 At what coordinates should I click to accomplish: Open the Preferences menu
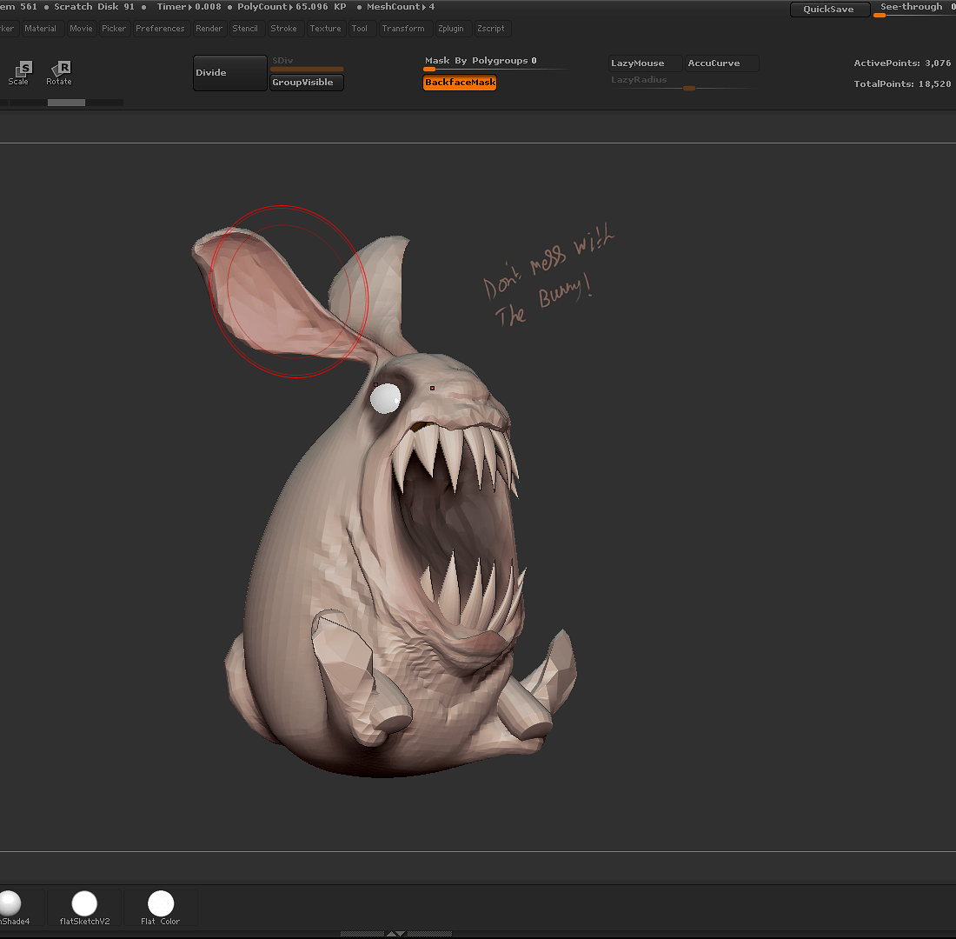(x=161, y=29)
